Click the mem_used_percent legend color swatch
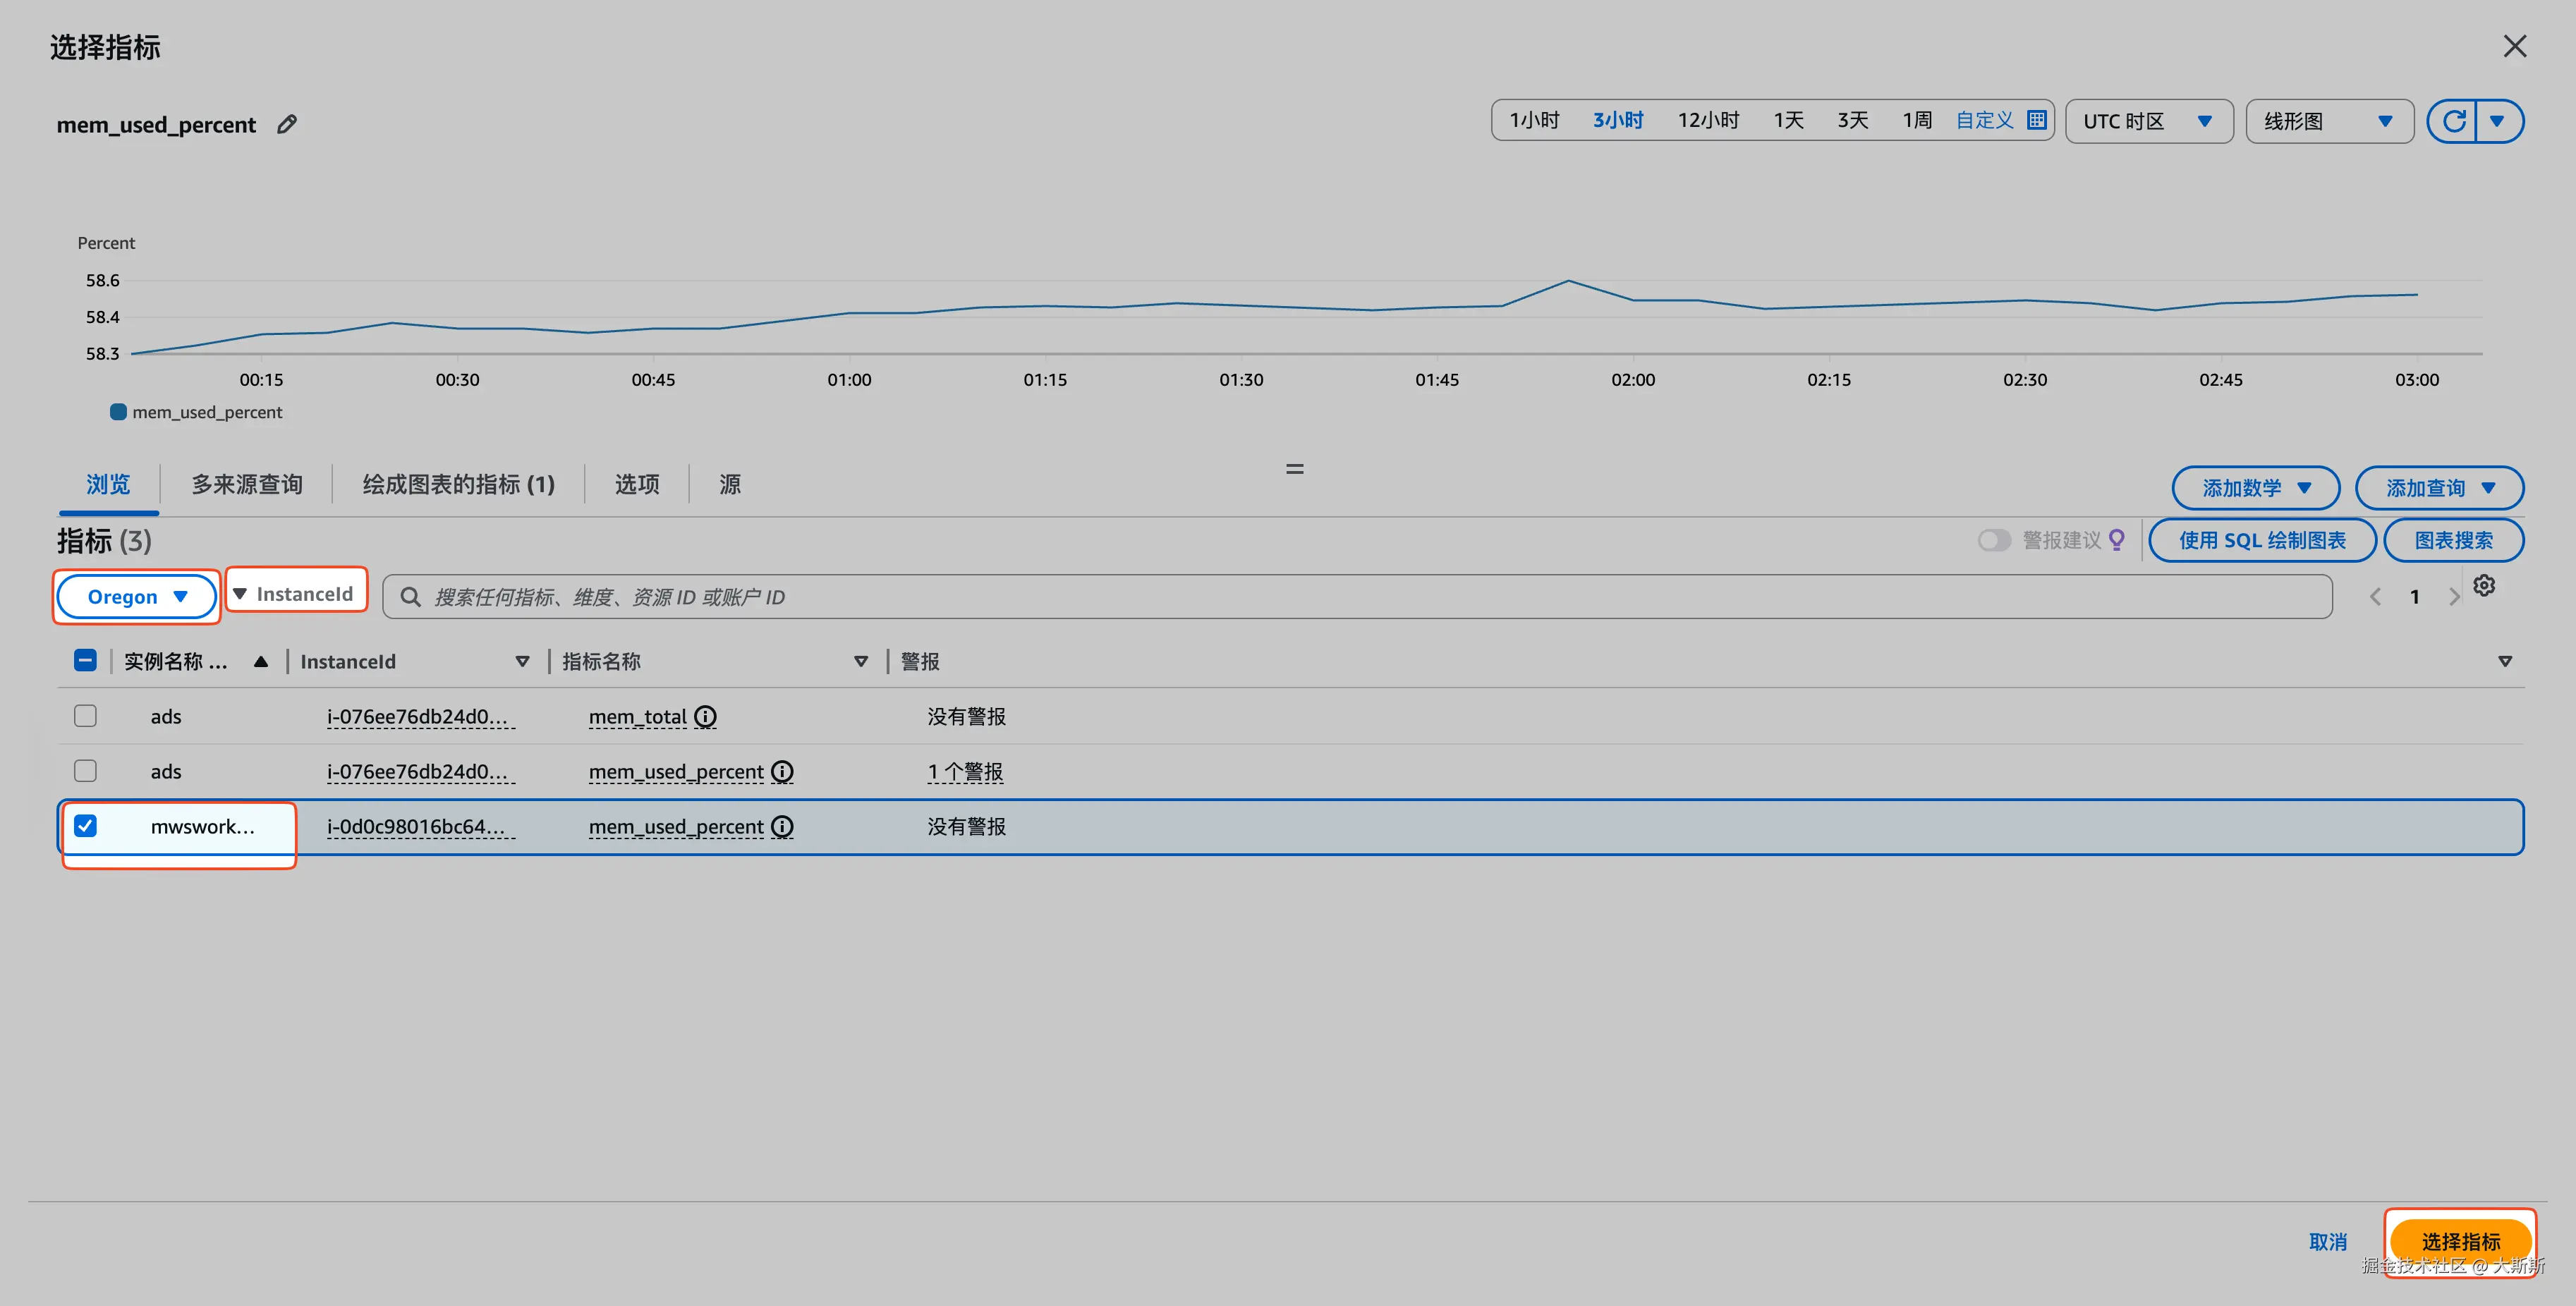 (118, 412)
